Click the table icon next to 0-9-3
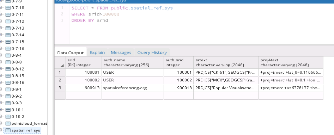Screen dimensions: 334x135 [x=8, y=103]
